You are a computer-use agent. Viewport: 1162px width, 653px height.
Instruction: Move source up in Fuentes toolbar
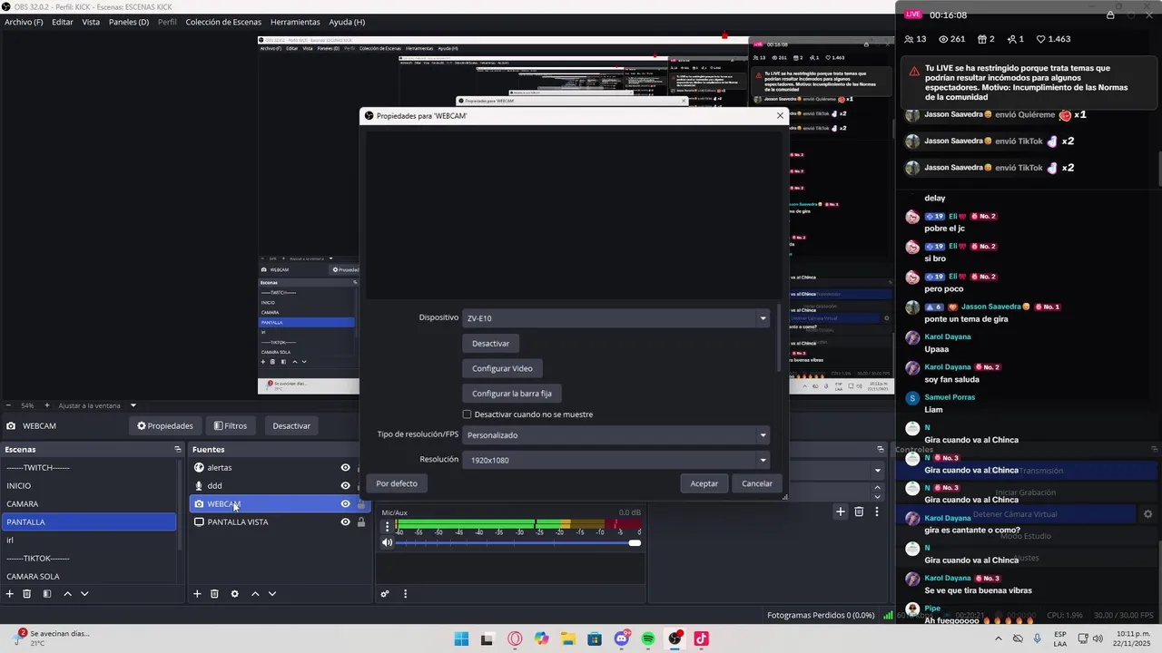[255, 594]
